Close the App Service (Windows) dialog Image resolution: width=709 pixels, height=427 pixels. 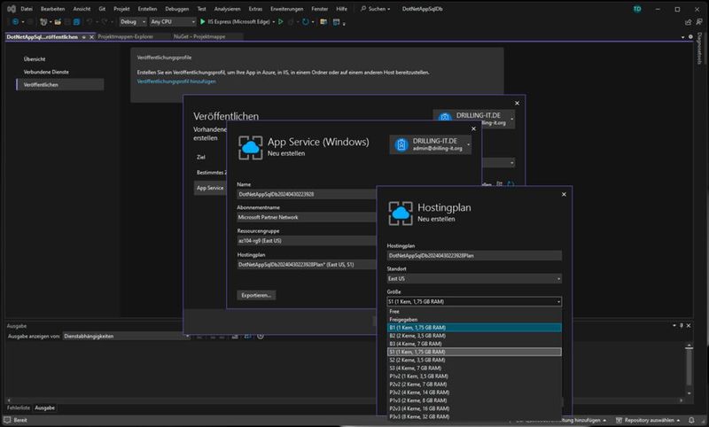[x=473, y=128]
